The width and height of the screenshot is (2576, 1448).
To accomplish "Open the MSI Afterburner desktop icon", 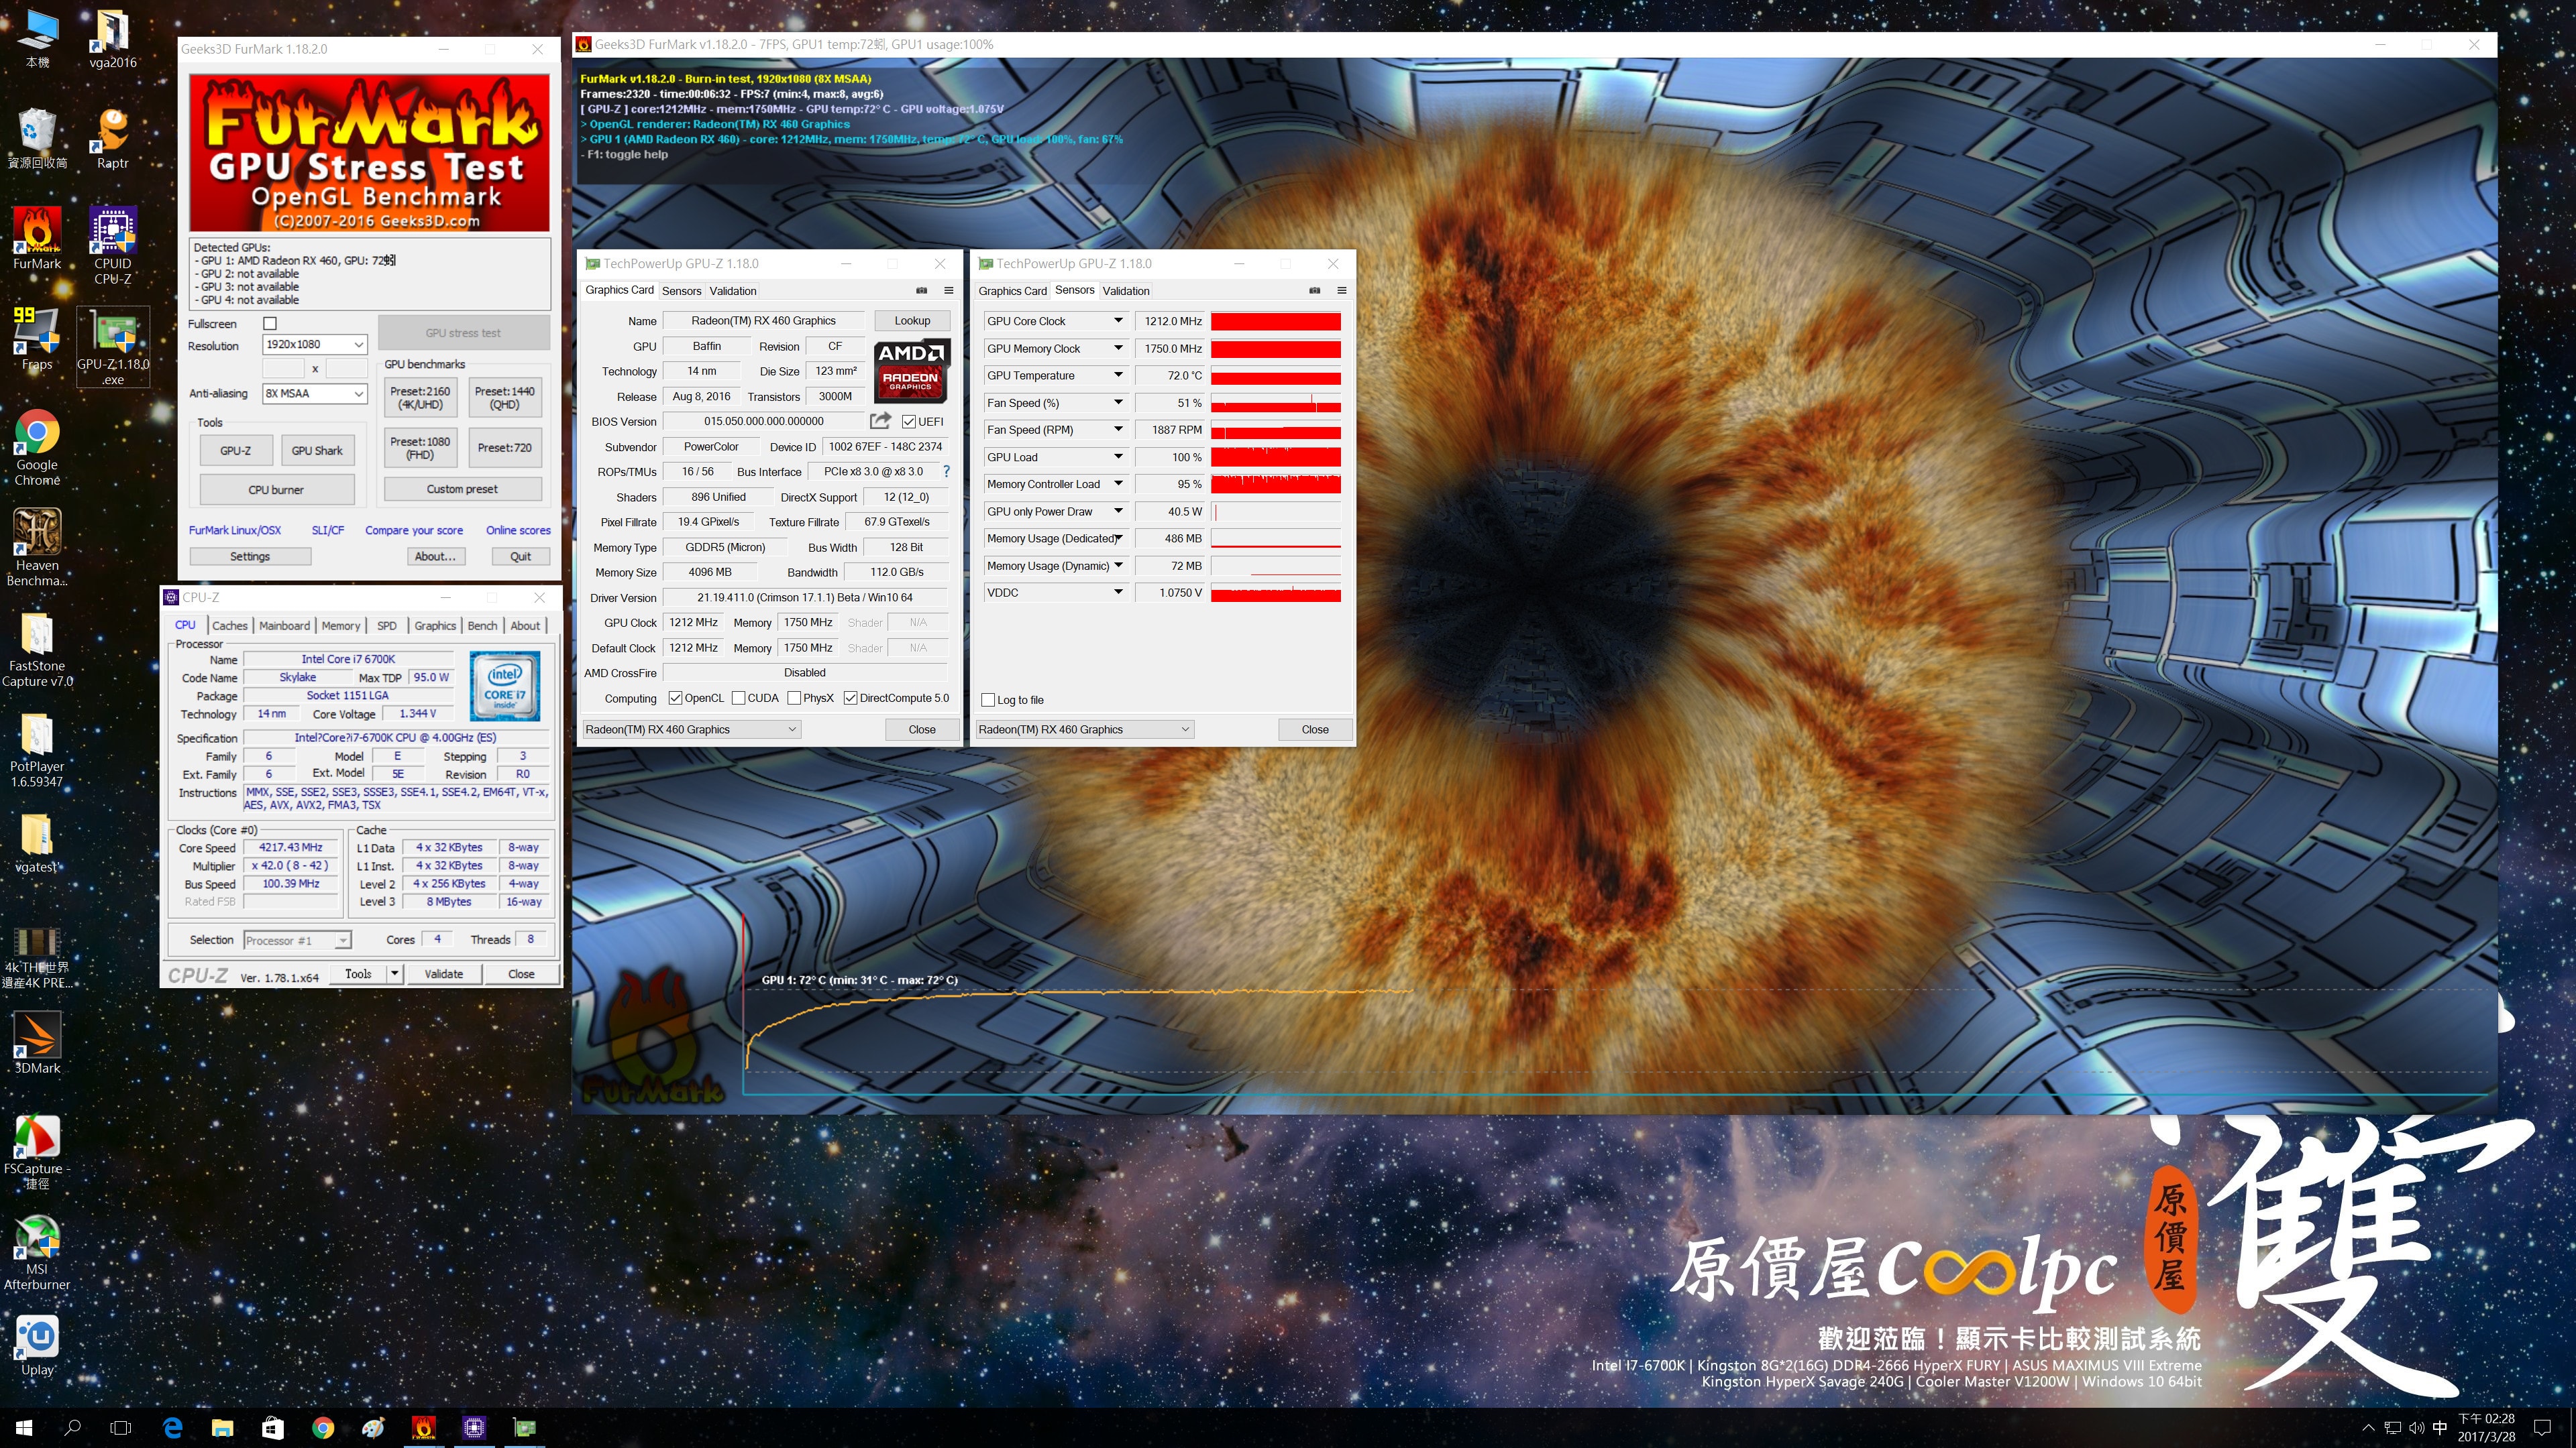I will click(37, 1252).
